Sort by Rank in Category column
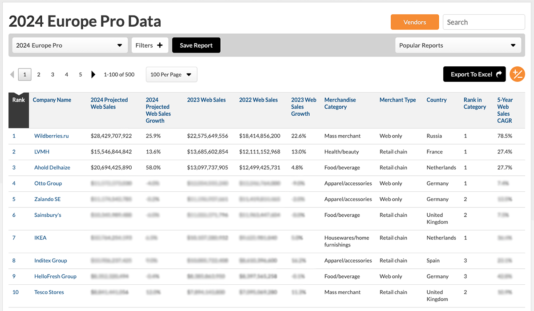Viewport: 534px width, 311px height. coord(475,103)
